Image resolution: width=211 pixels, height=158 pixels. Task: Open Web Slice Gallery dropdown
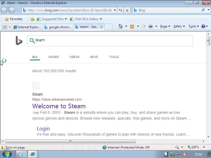point(86,19)
